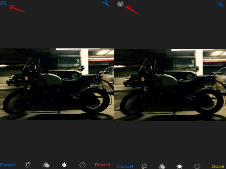The height and width of the screenshot is (169, 226).
Task: Open the filters three-circle icon in left screen
Action: pyautogui.click(x=46, y=165)
